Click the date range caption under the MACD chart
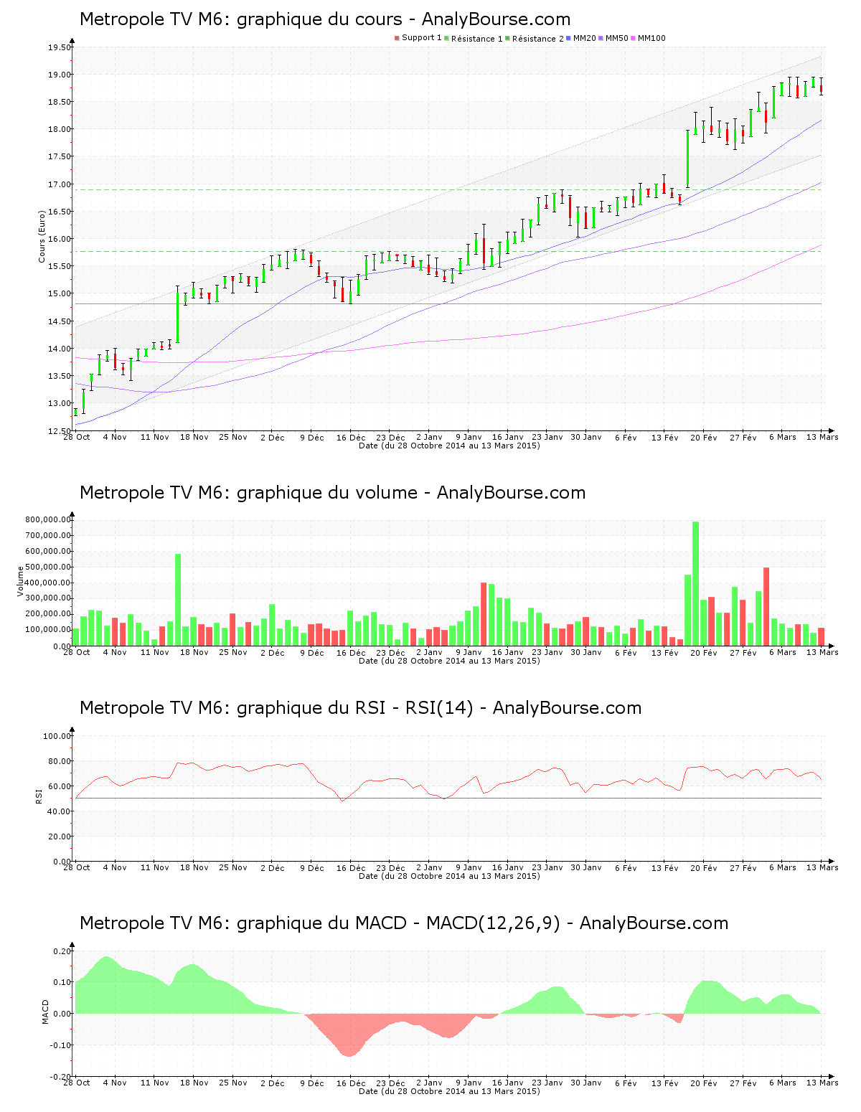Image resolution: width=861 pixels, height=1112 pixels. [x=449, y=1091]
